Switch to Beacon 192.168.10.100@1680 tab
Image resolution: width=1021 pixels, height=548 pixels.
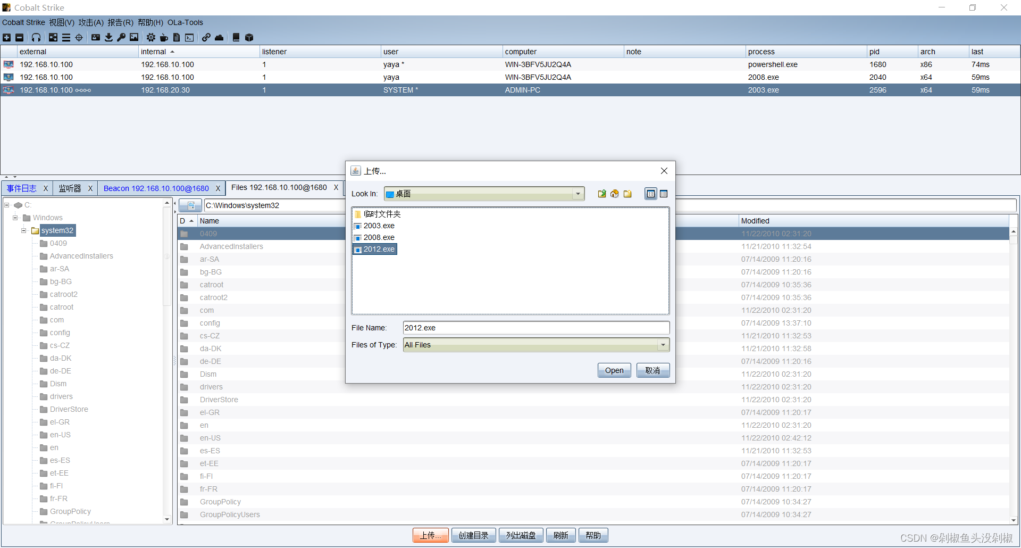tap(156, 188)
